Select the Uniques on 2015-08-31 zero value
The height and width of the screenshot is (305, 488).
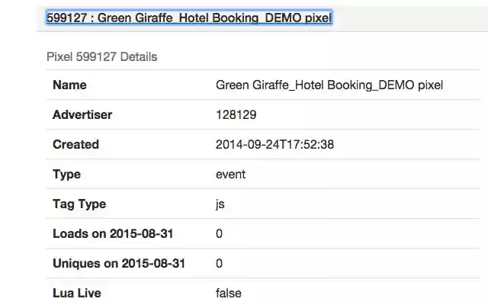pos(219,264)
